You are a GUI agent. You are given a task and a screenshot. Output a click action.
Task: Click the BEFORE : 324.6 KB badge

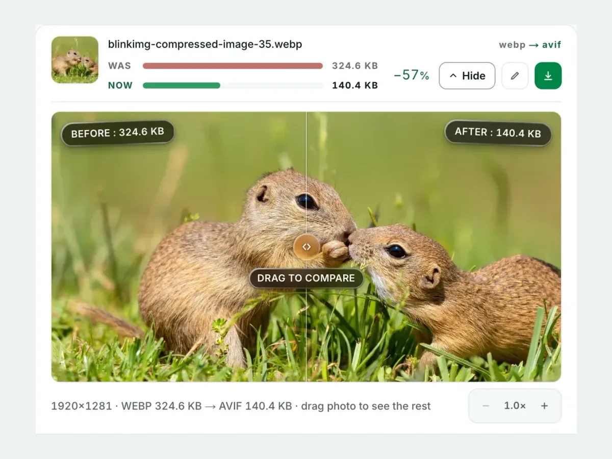click(118, 133)
